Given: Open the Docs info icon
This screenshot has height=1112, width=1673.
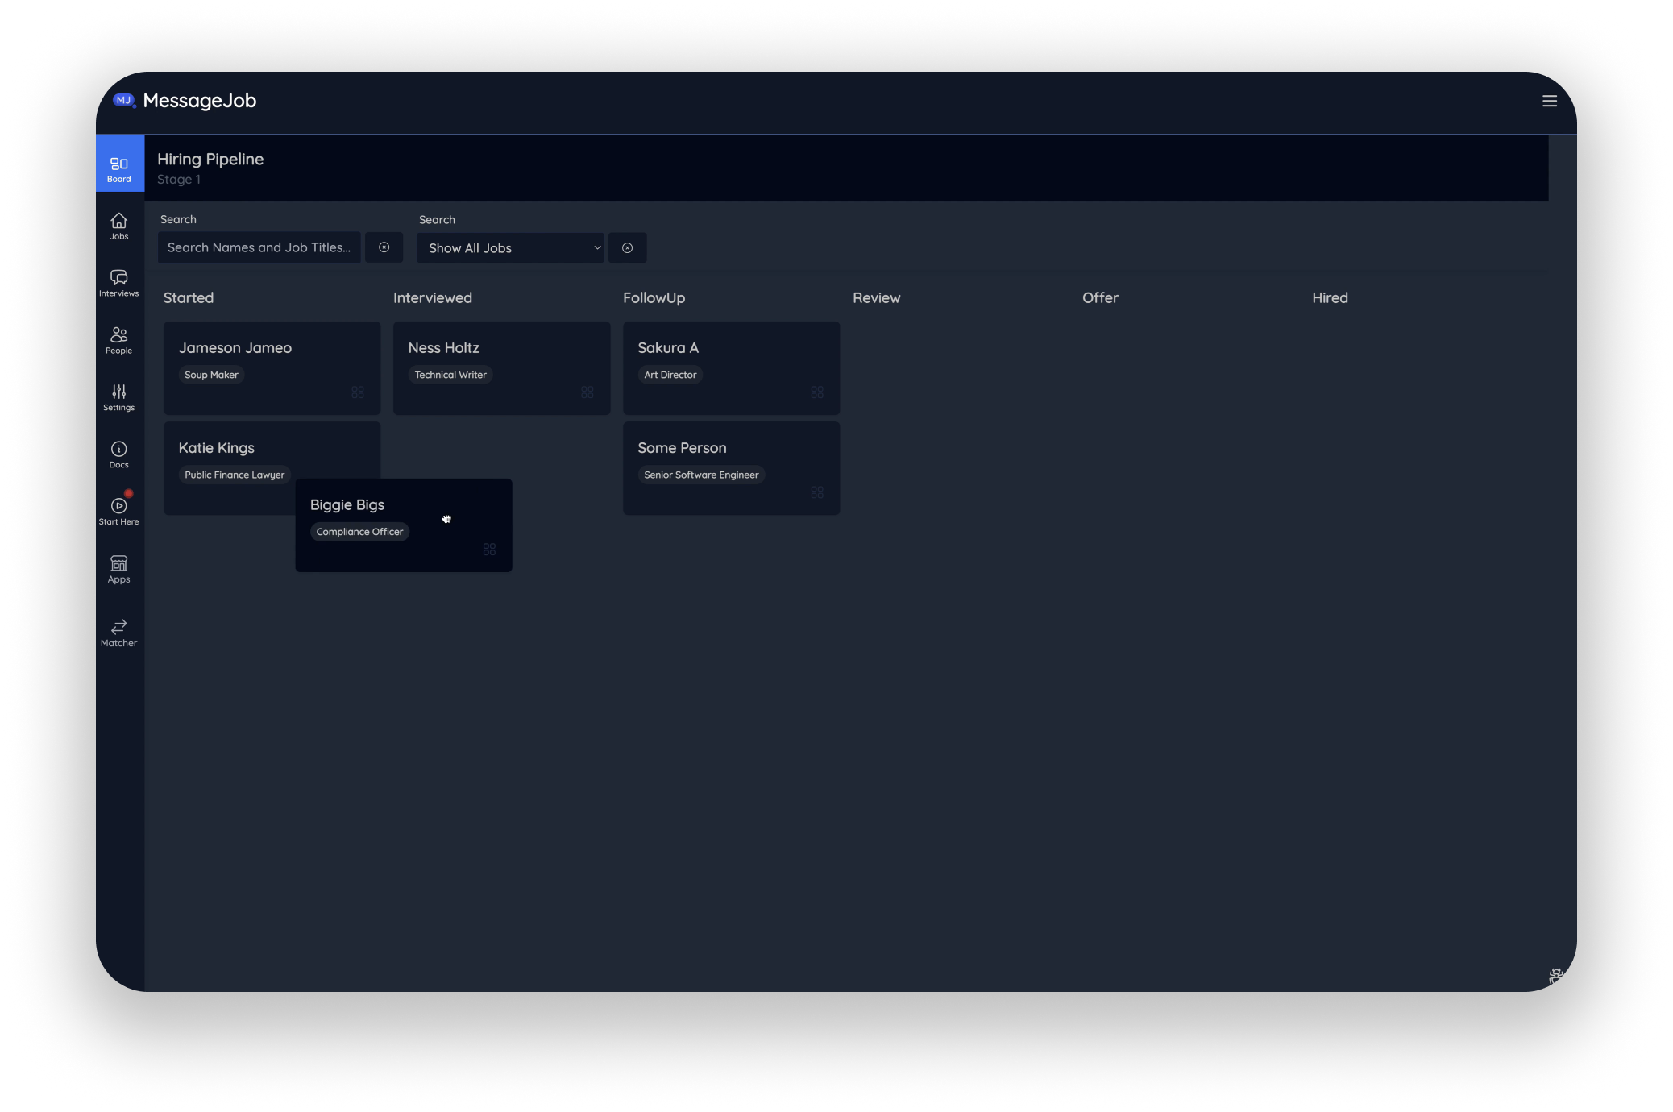Looking at the screenshot, I should click(x=118, y=454).
